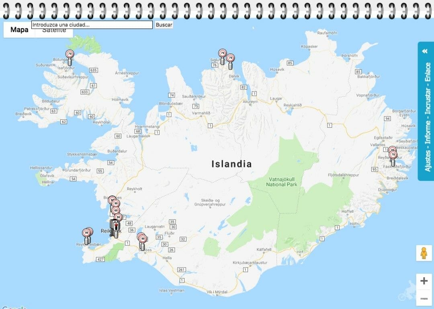The height and width of the screenshot is (309, 434).
Task: Click the Hellissandur label
Action: (x=41, y=168)
